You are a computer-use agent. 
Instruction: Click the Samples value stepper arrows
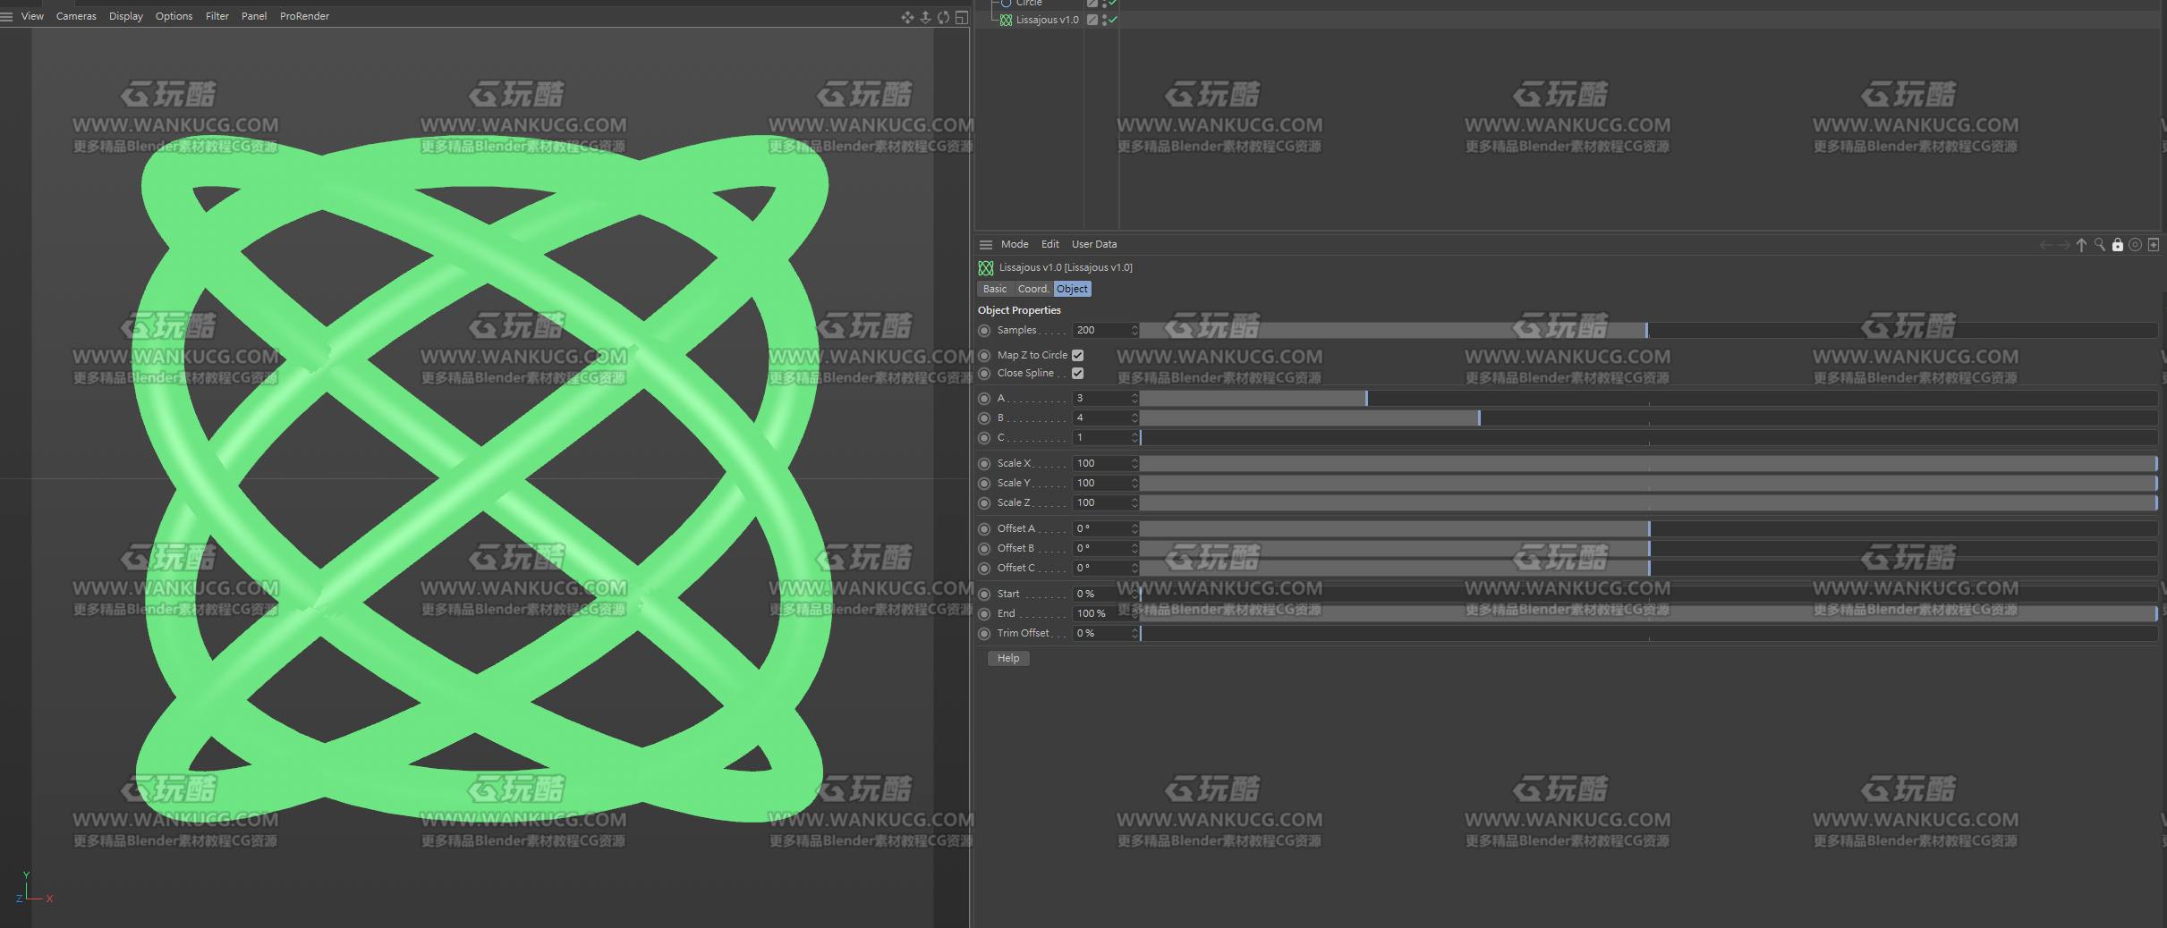[x=1134, y=331]
